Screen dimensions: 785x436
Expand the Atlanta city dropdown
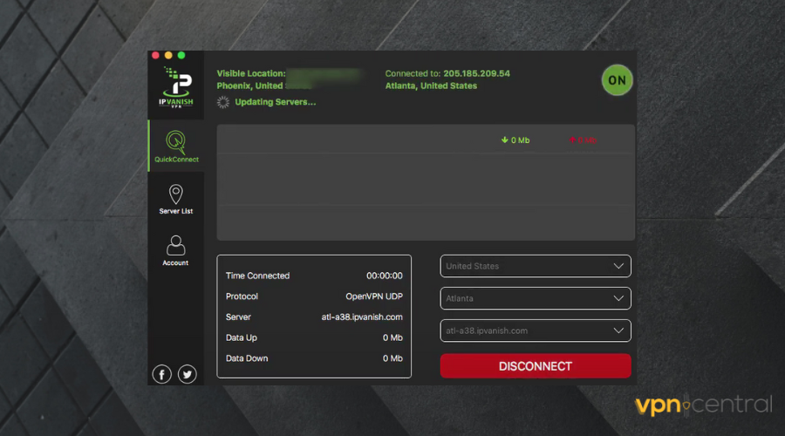[536, 298]
